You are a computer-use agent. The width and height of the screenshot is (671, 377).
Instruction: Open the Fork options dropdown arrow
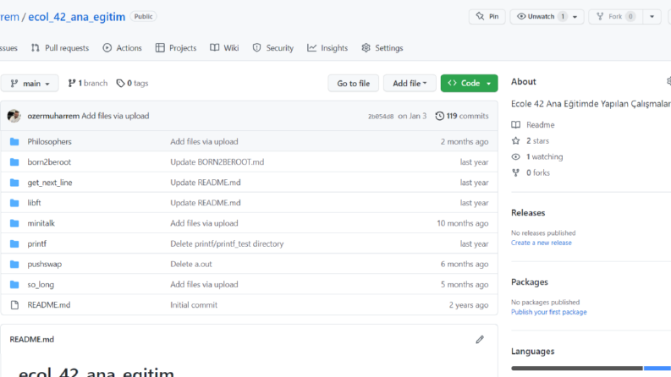point(652,17)
